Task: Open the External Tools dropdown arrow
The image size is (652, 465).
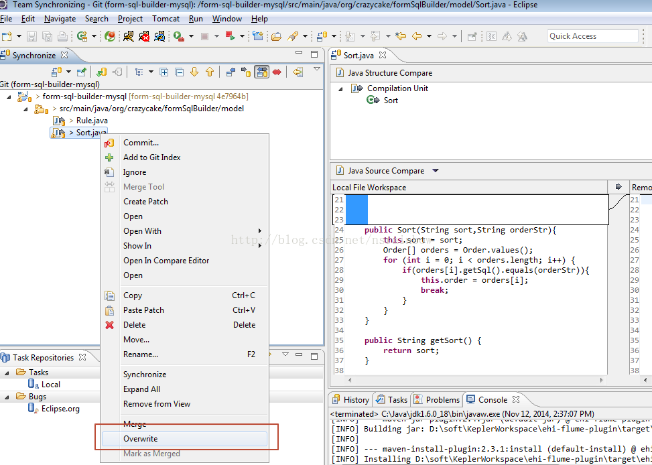Action: 191,37
